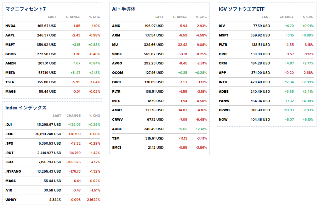Click MU change value -32.42

(x=182, y=45)
